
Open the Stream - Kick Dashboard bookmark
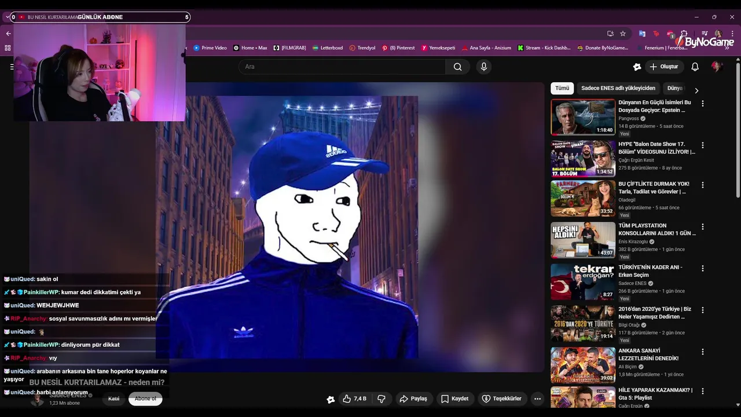point(544,48)
